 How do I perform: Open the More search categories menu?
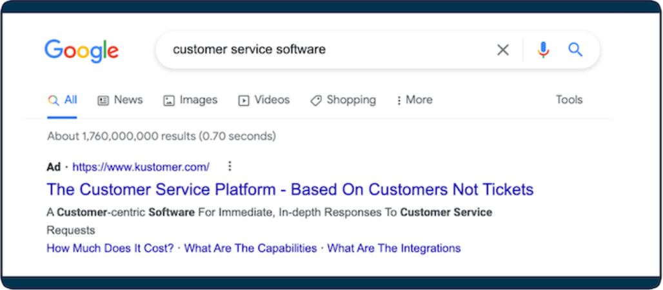click(414, 100)
